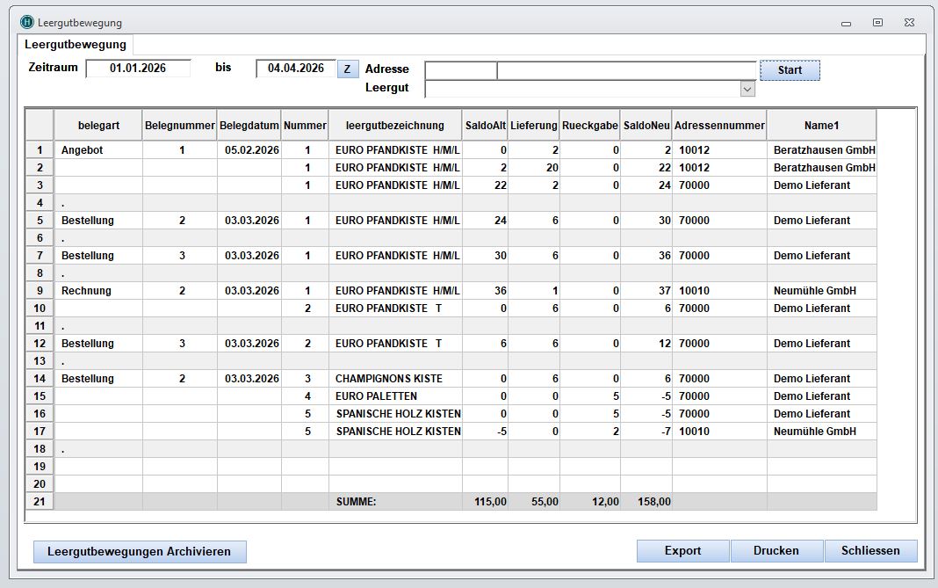Click the Start button
Image resolution: width=938 pixels, height=588 pixels.
(790, 70)
